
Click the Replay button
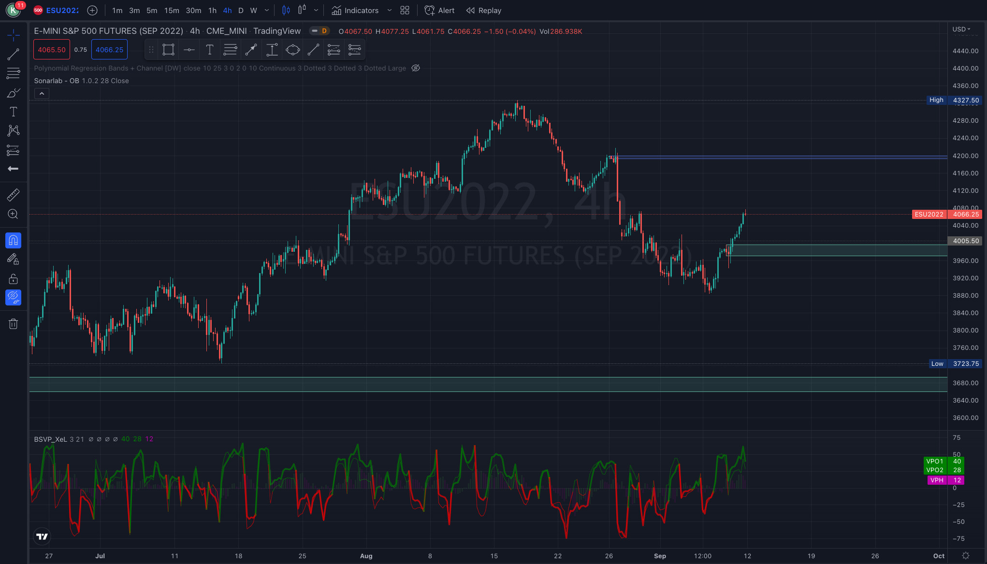(x=484, y=10)
